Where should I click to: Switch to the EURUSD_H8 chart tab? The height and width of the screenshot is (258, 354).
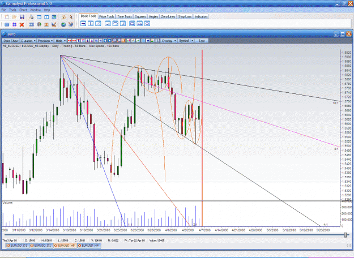(x=65, y=246)
